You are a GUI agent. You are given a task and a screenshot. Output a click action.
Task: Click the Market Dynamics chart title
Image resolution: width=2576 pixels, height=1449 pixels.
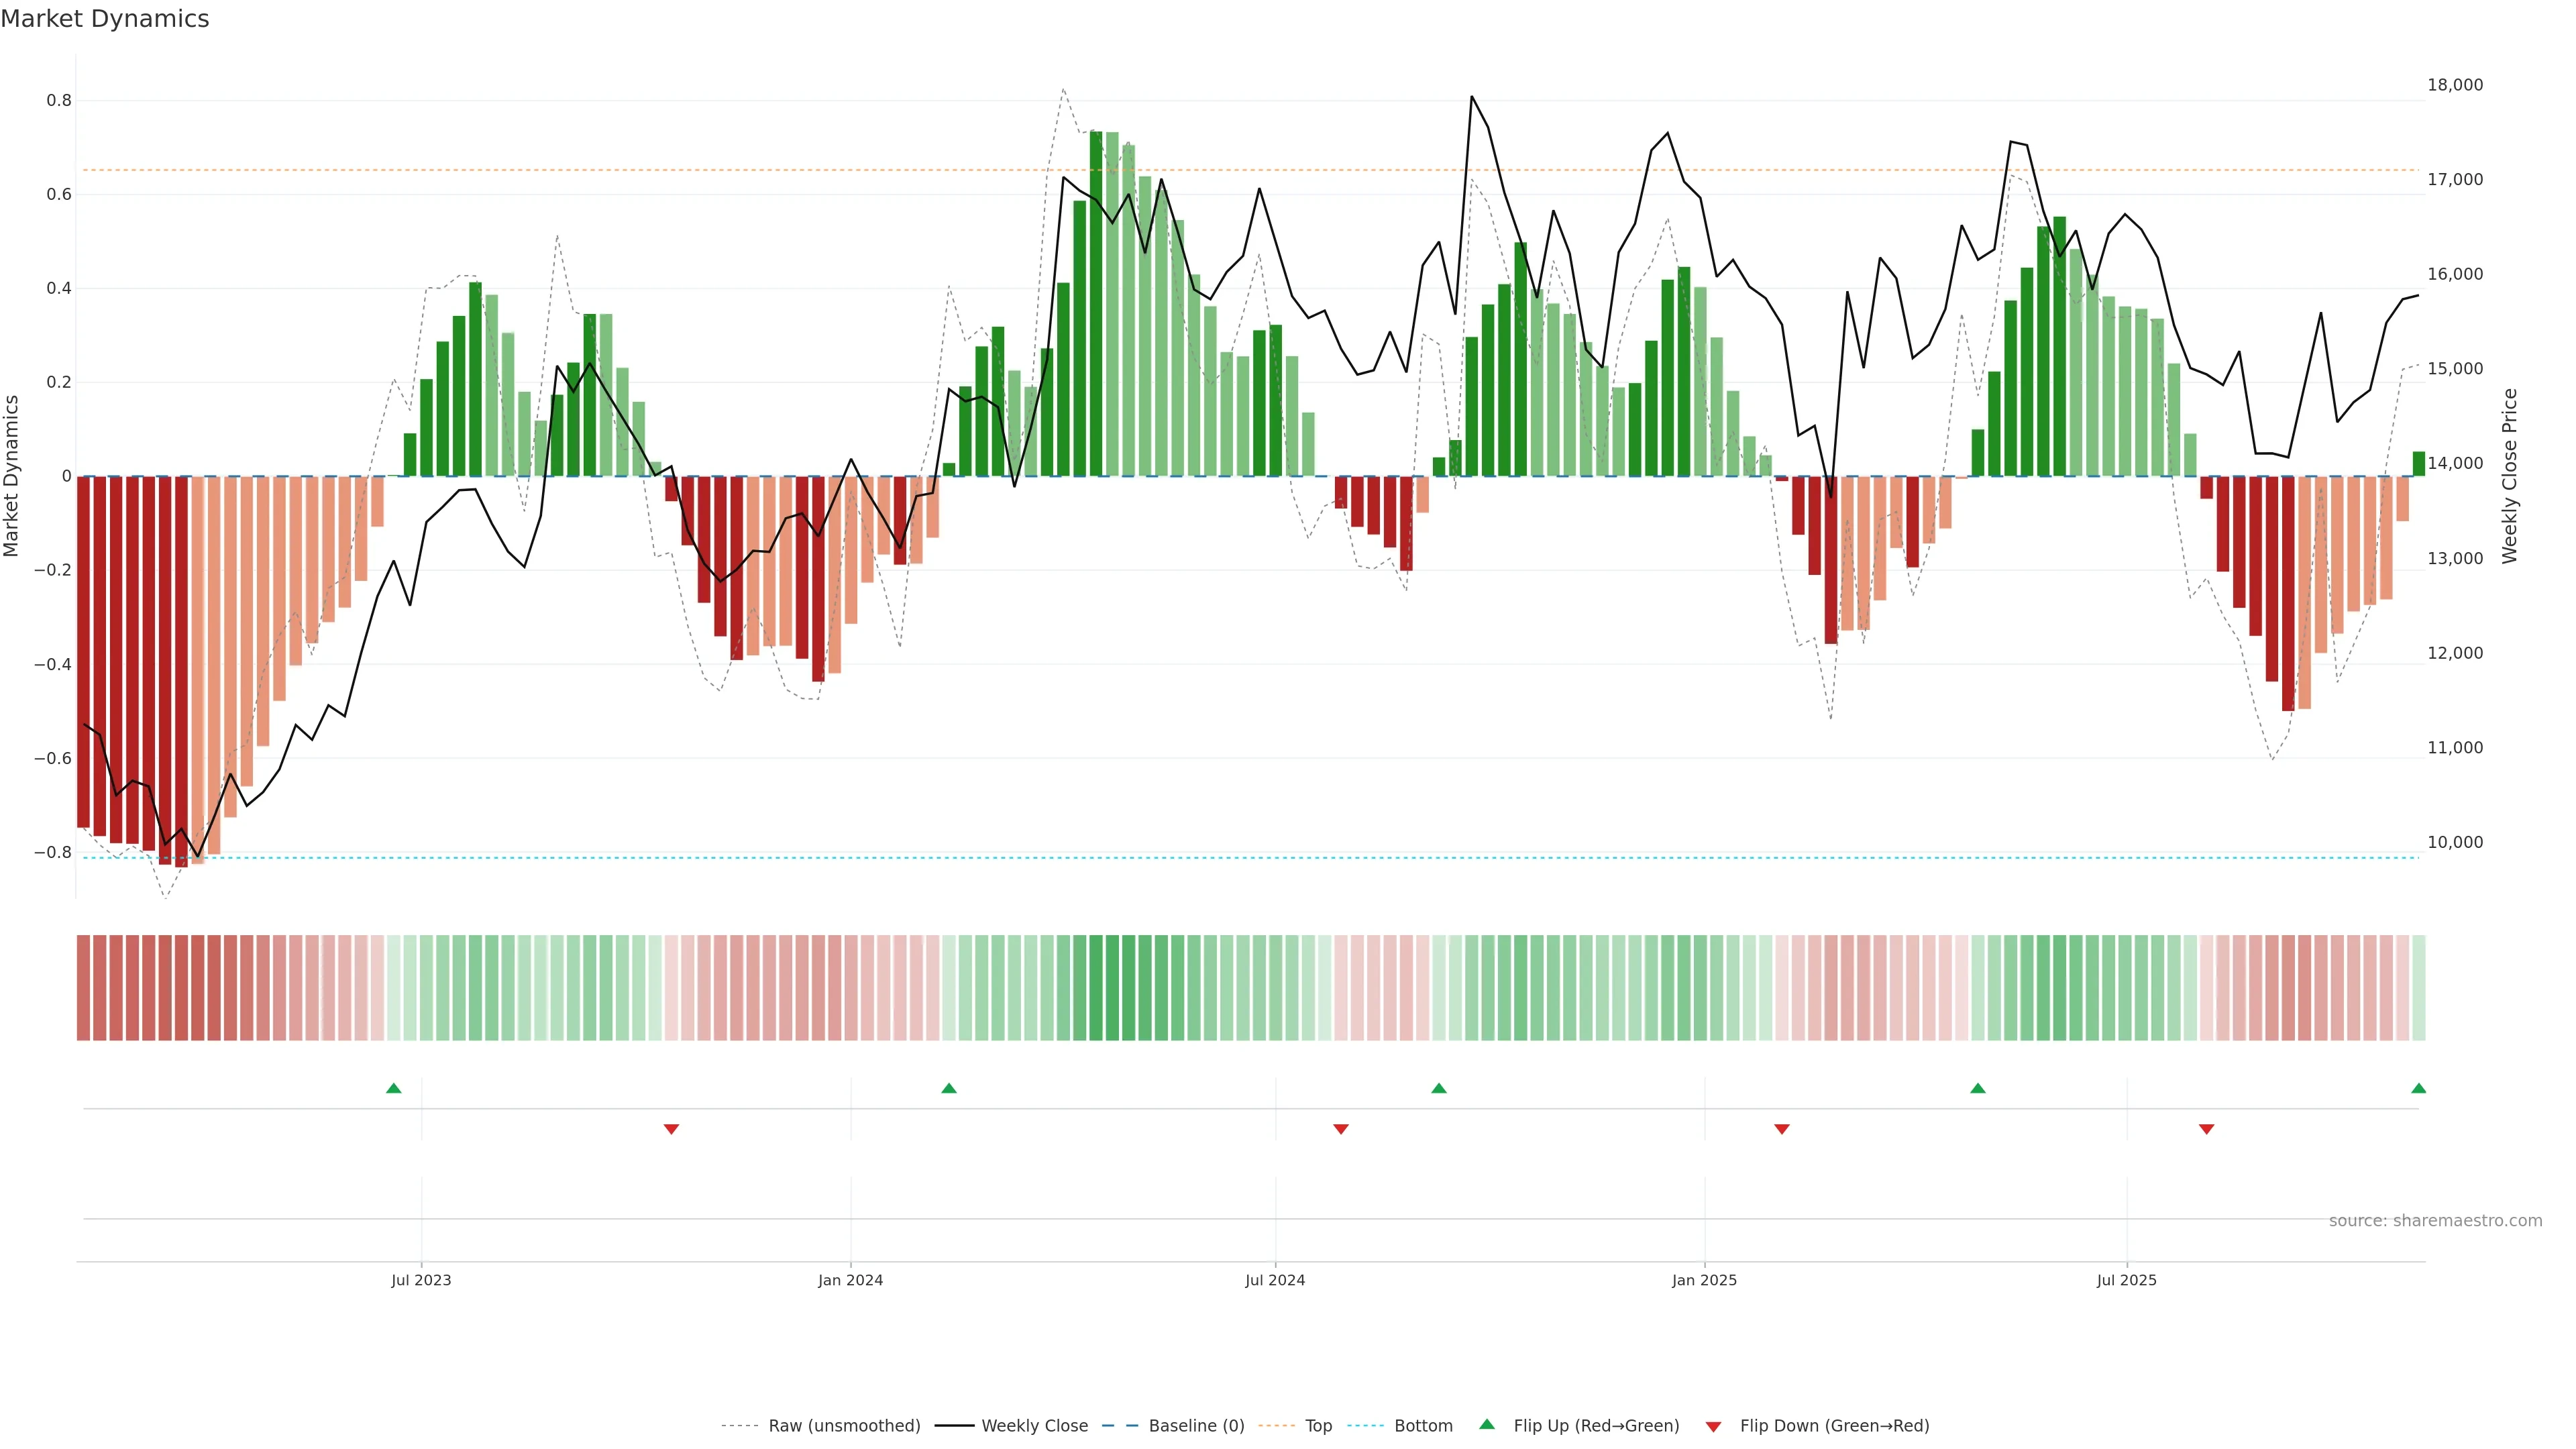pyautogui.click(x=105, y=19)
